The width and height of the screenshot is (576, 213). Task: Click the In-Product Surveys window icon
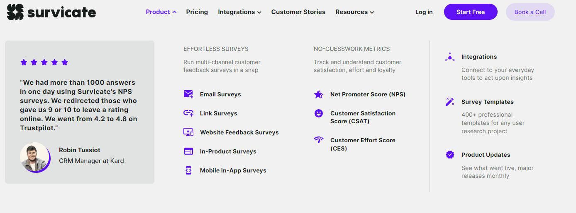(x=188, y=151)
